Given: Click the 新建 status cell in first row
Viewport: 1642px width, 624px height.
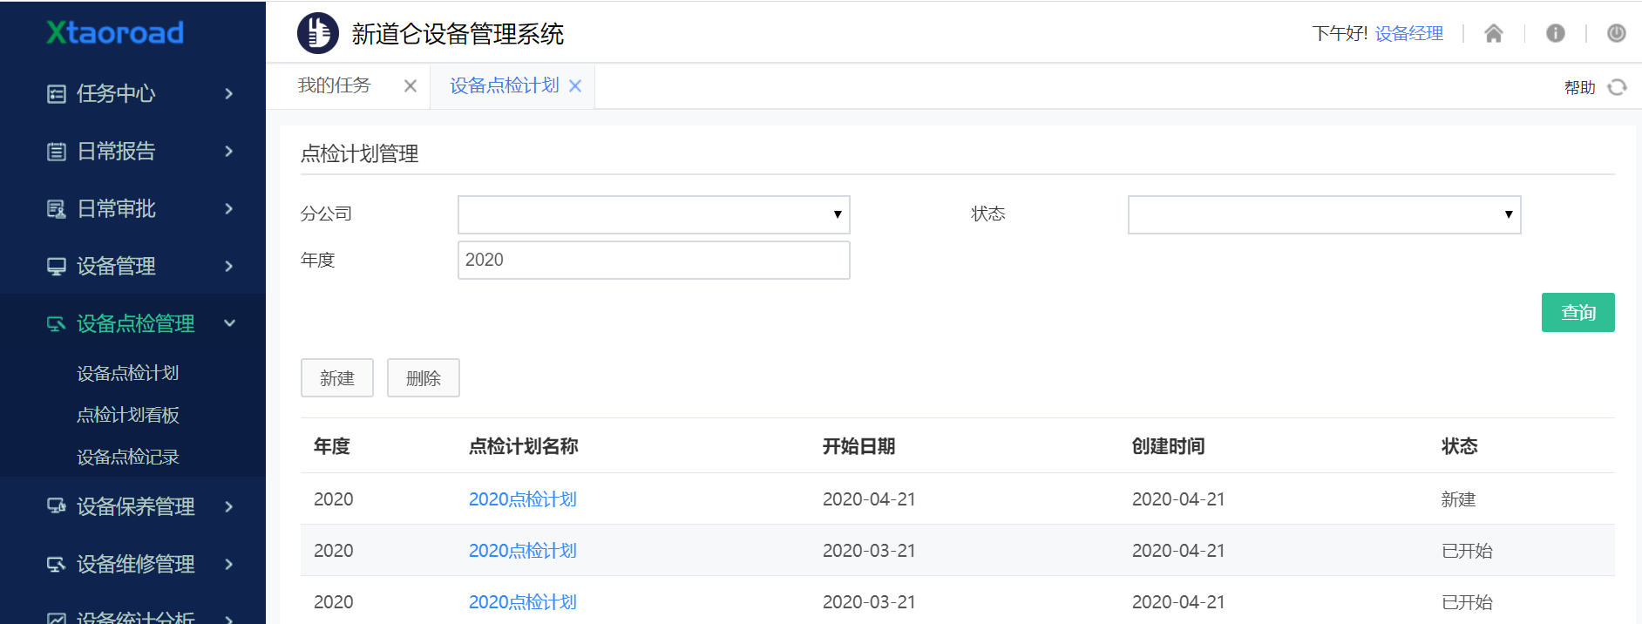Looking at the screenshot, I should (1458, 499).
